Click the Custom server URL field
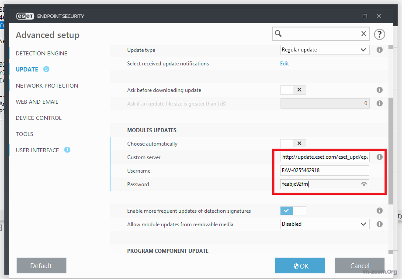Viewport: 402px width, 279px height. (x=325, y=157)
